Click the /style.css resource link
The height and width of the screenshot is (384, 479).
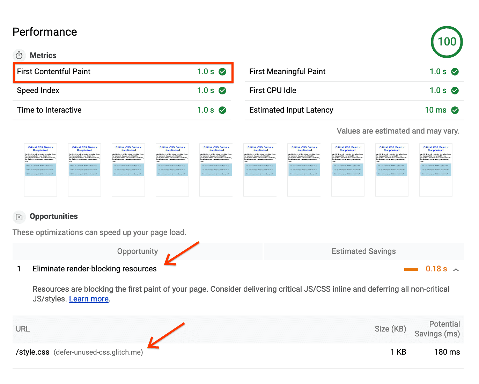coord(32,352)
